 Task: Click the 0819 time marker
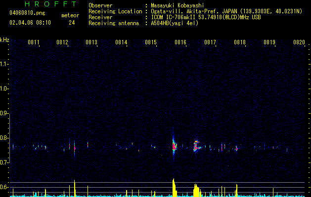(269, 42)
